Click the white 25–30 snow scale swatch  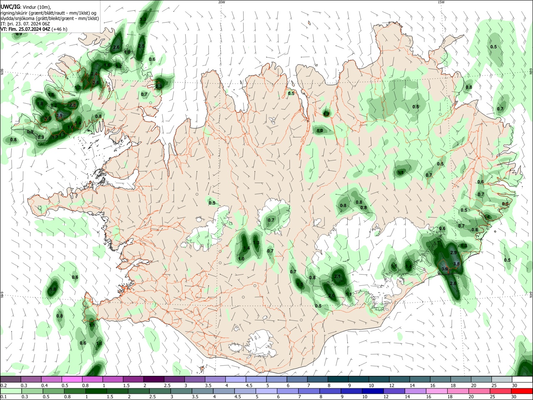[501, 380]
